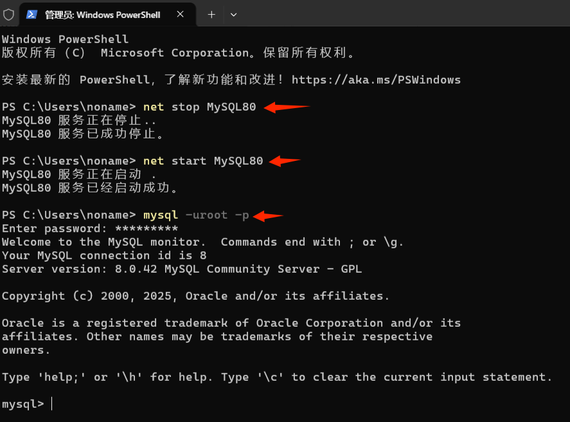Click the net stop MySQL80 command text
570x422 pixels.
tap(200, 107)
